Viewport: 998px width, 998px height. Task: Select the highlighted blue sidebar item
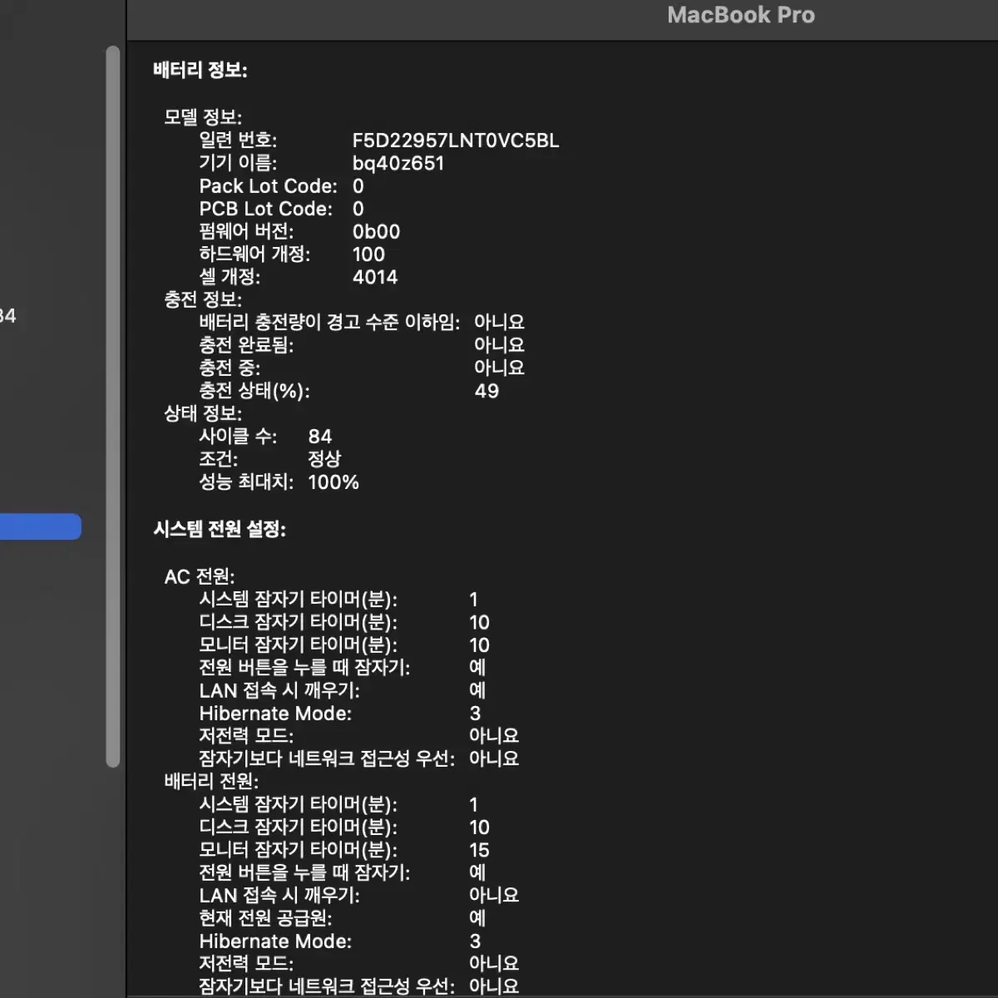click(41, 526)
